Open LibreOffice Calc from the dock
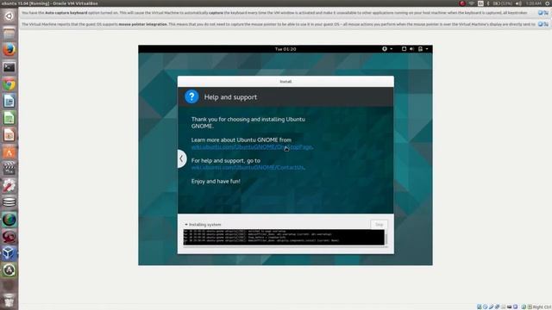 pos(9,118)
